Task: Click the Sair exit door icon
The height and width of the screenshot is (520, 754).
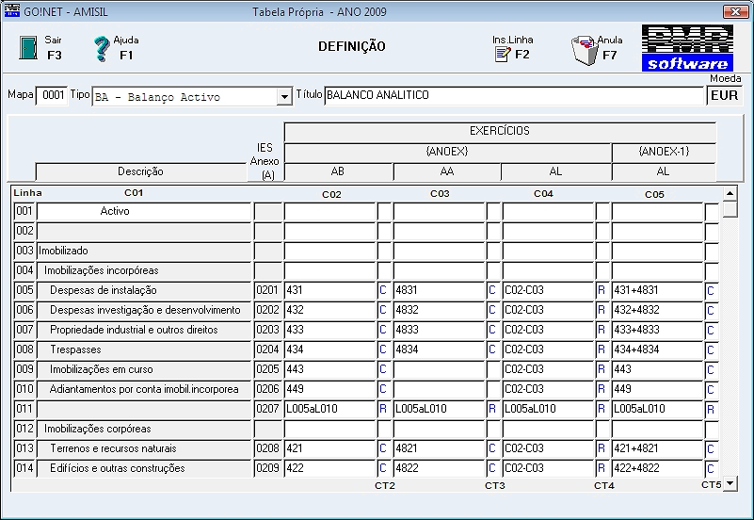Action: tap(28, 48)
